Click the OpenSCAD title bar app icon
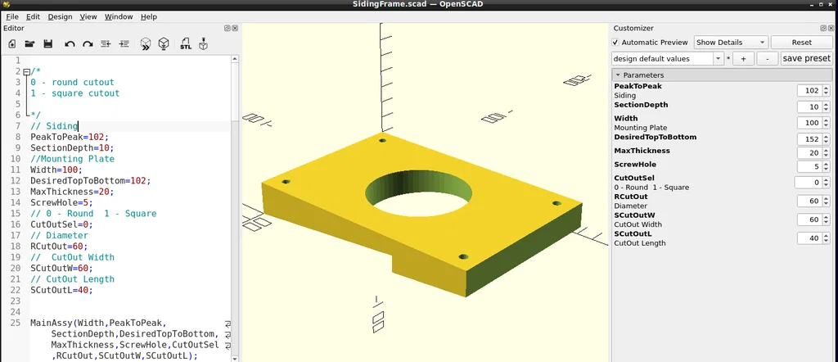This screenshot has width=838, height=362. tap(6, 4)
